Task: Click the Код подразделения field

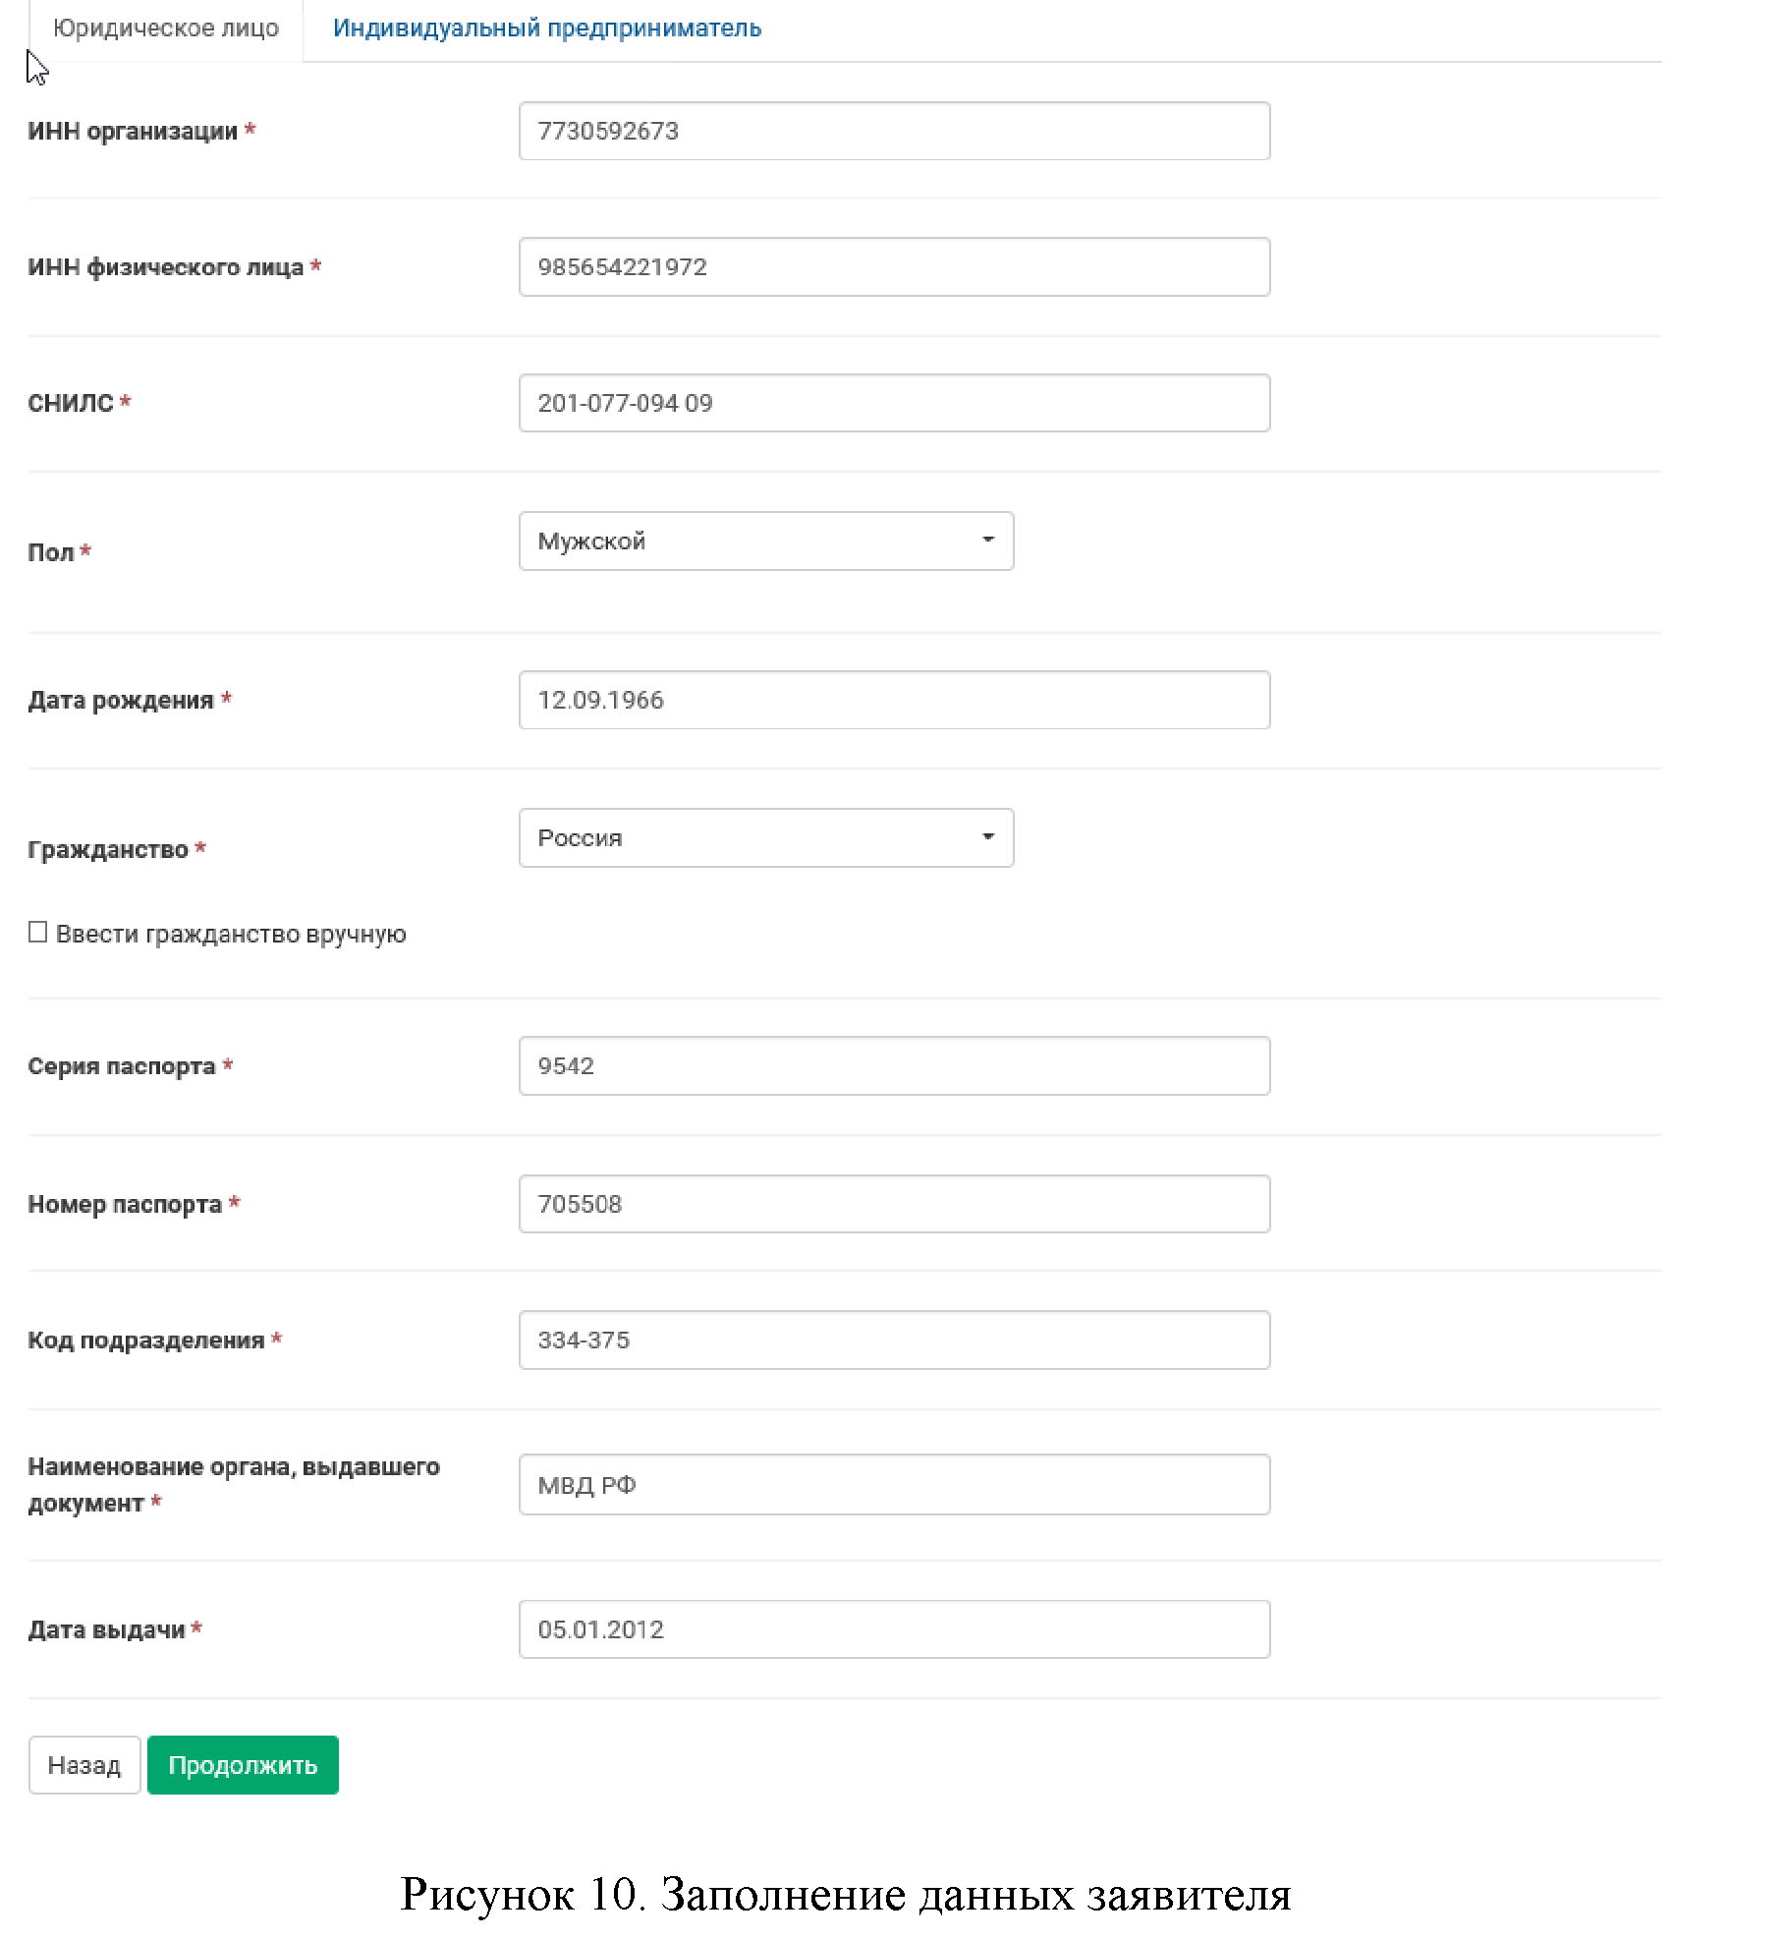Action: tap(893, 1340)
